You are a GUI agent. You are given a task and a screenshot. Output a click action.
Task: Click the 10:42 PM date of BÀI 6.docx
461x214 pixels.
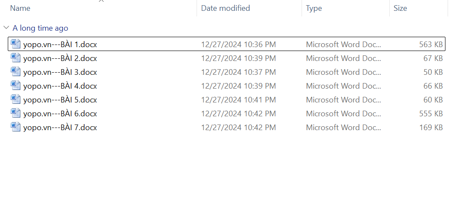tap(238, 114)
